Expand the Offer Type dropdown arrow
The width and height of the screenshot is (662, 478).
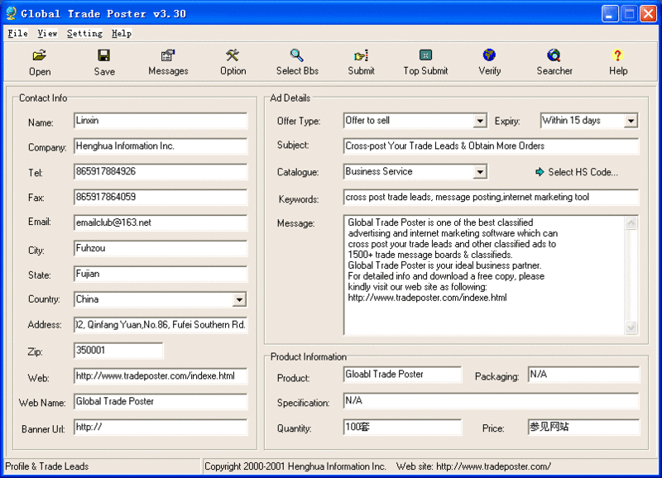(480, 121)
